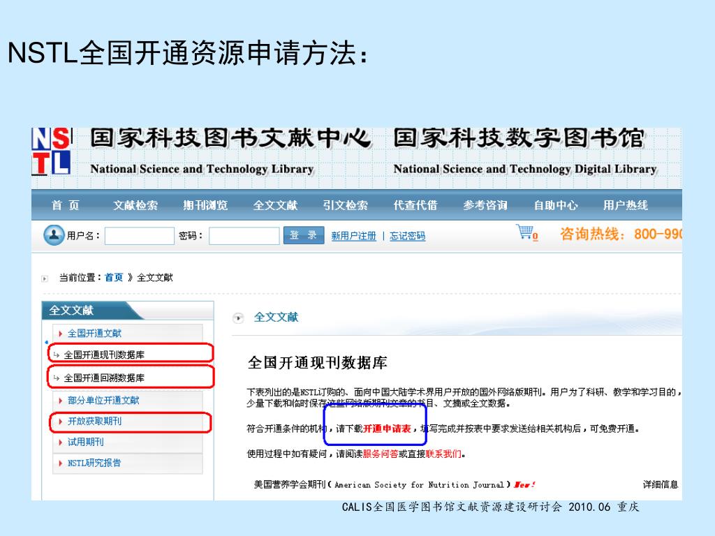
Task: Open 首页 in the navigation bar
Action: point(65,205)
